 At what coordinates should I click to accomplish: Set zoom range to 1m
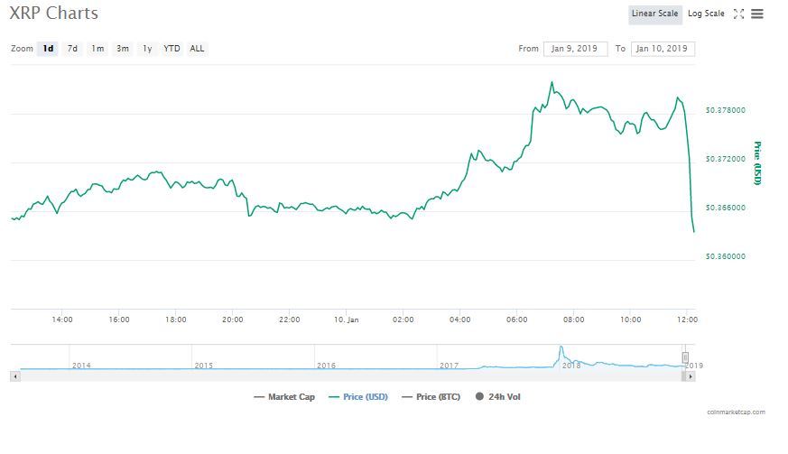click(x=97, y=49)
